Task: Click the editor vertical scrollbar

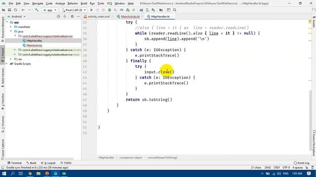Action: point(310,120)
